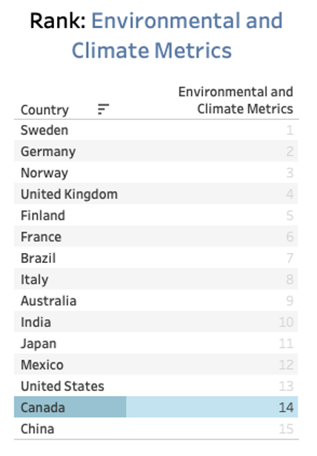Click the Japan country label

39,343
